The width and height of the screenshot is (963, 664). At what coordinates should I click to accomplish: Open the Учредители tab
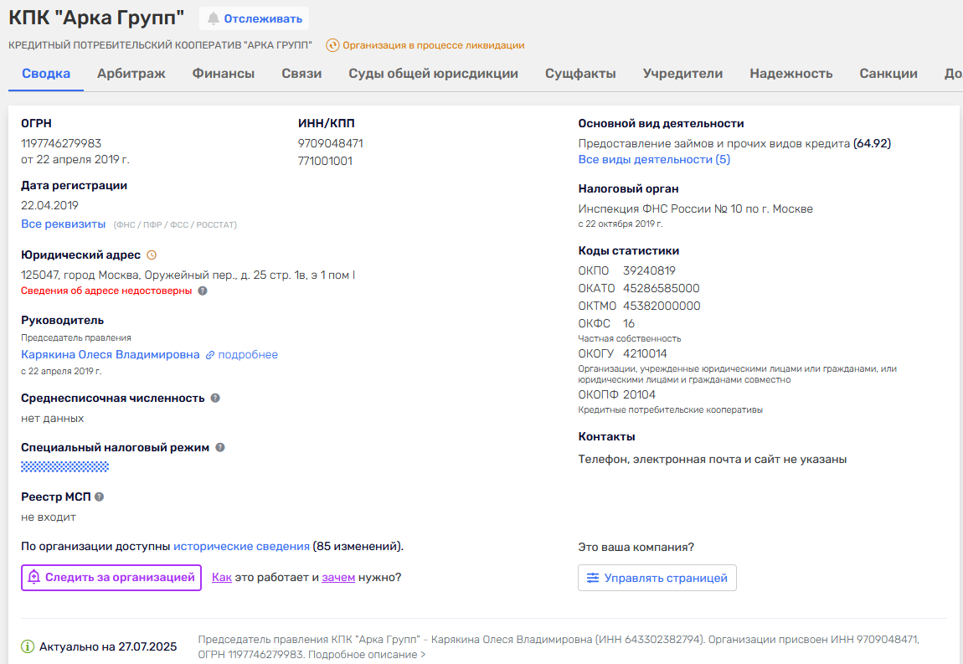[x=683, y=74]
